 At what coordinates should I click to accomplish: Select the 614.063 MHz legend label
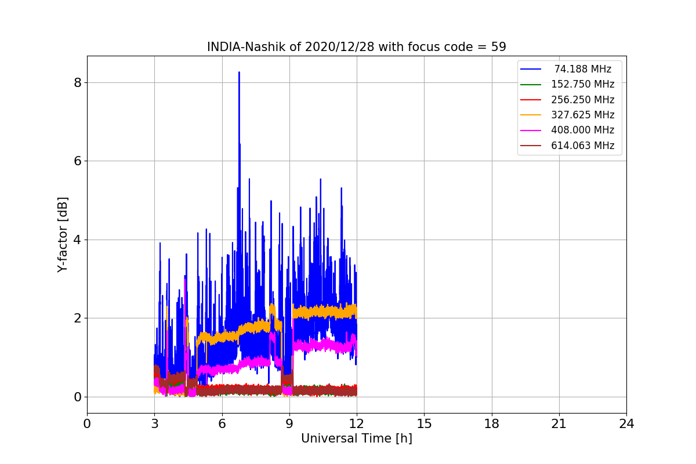pos(583,146)
